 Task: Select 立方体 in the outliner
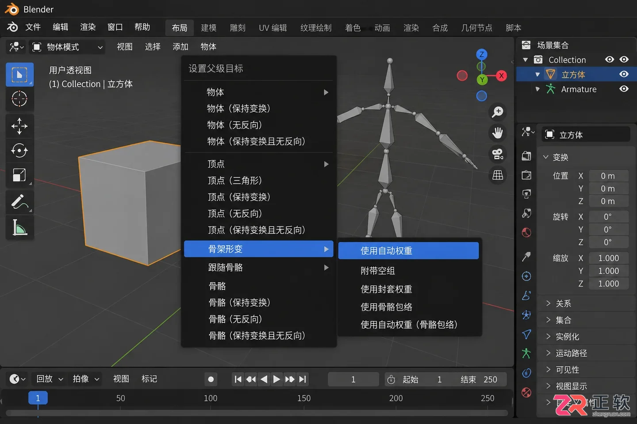pyautogui.click(x=573, y=75)
